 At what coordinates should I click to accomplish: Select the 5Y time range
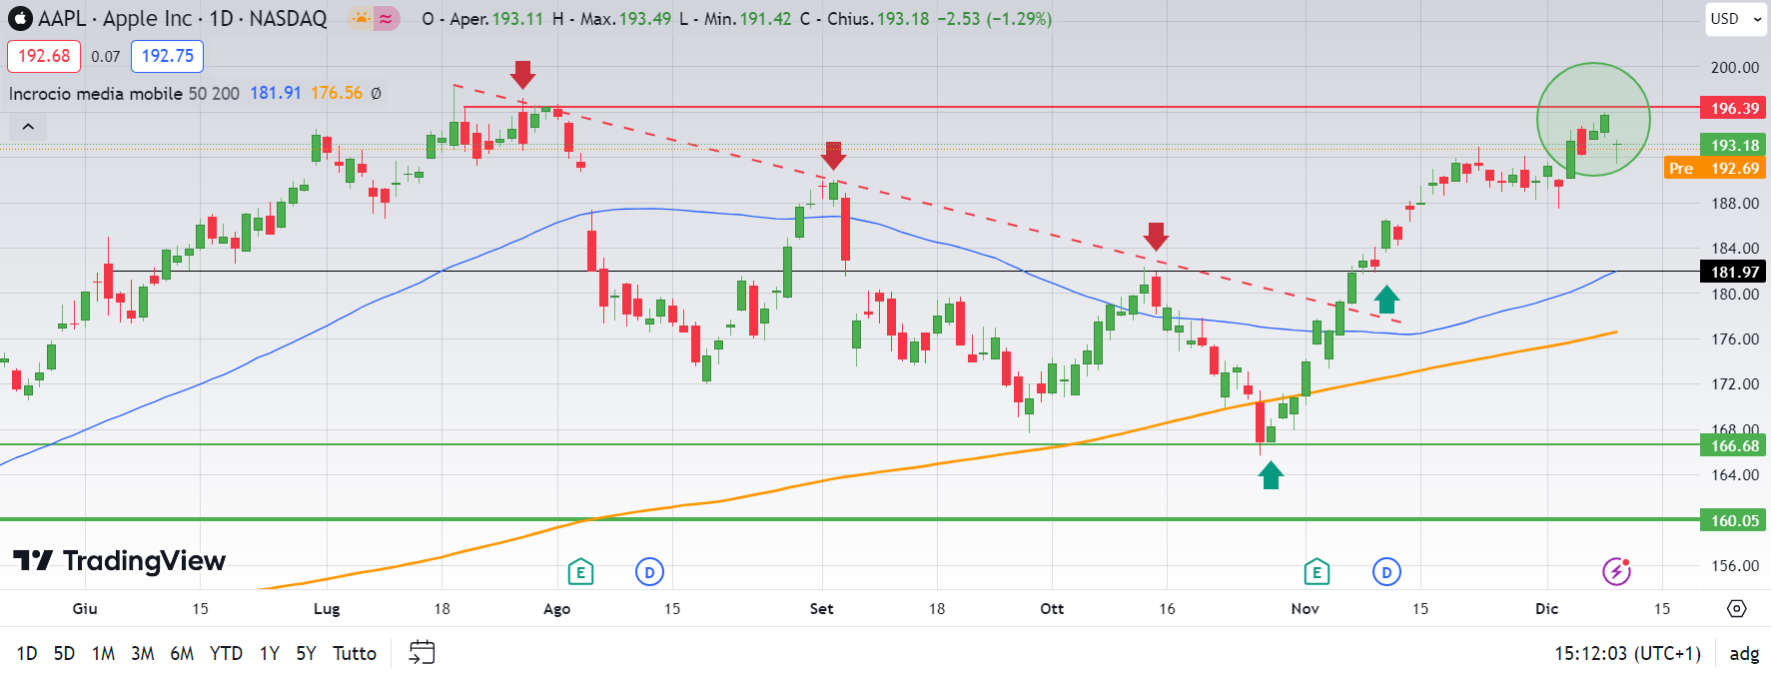tap(306, 653)
